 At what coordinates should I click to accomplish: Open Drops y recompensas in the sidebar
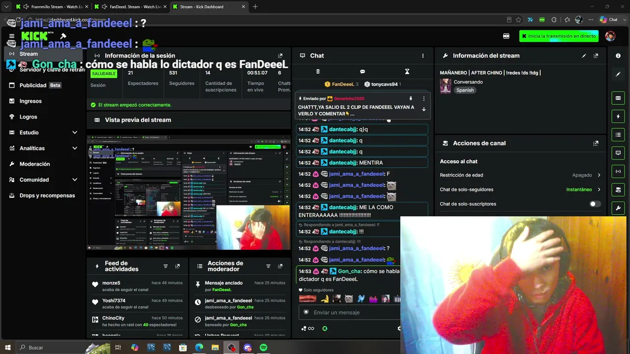click(x=43, y=196)
